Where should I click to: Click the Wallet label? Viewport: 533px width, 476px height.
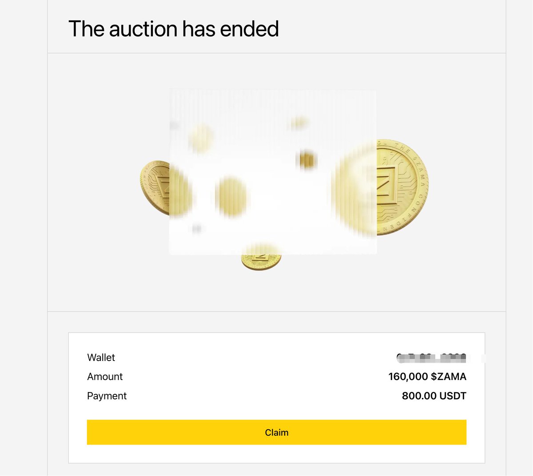(101, 357)
